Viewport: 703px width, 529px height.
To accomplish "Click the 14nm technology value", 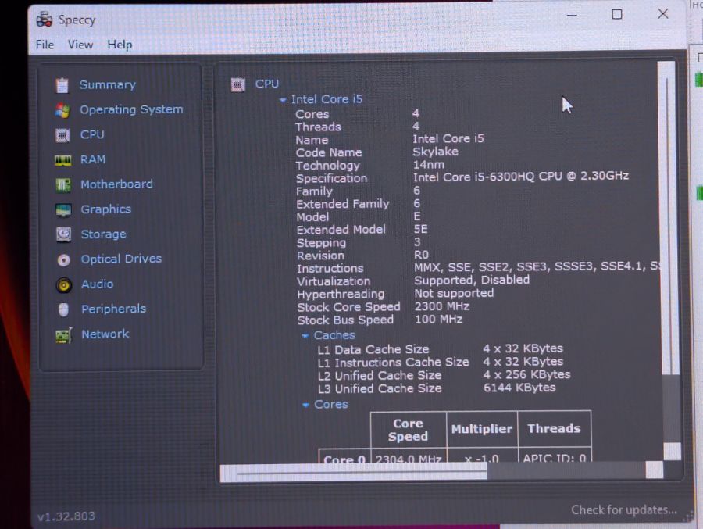I will (429, 165).
